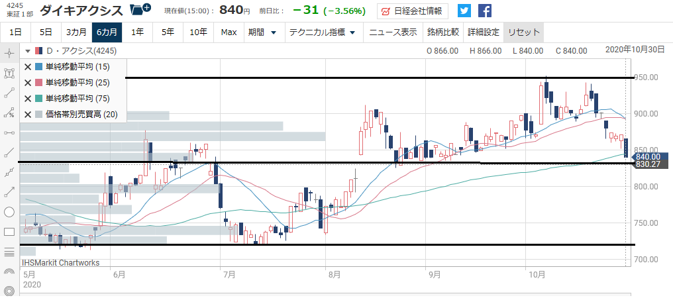The height and width of the screenshot is (306, 673).
Task: Click the blue swatch for moving average 15
Action: coord(38,67)
